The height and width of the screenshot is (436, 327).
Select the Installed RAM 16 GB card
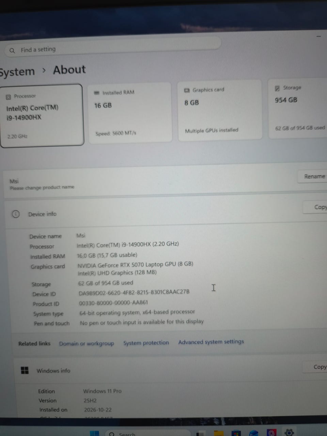[x=130, y=113]
